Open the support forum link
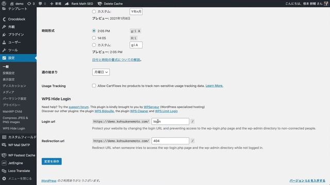330x185 pixels. 79,107
